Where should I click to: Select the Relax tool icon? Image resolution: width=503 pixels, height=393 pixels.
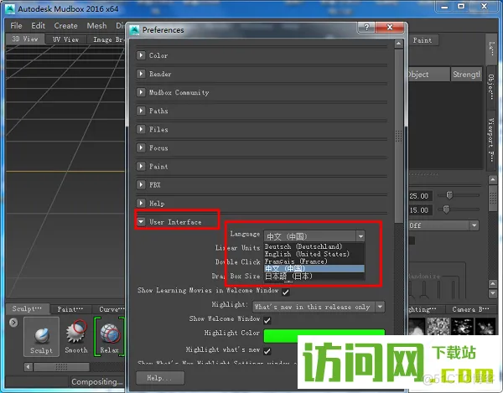click(x=109, y=337)
